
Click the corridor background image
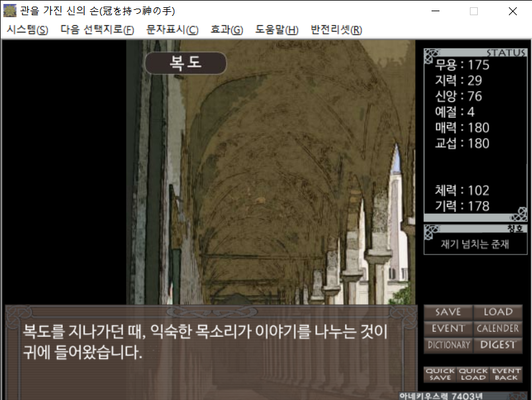[270, 173]
